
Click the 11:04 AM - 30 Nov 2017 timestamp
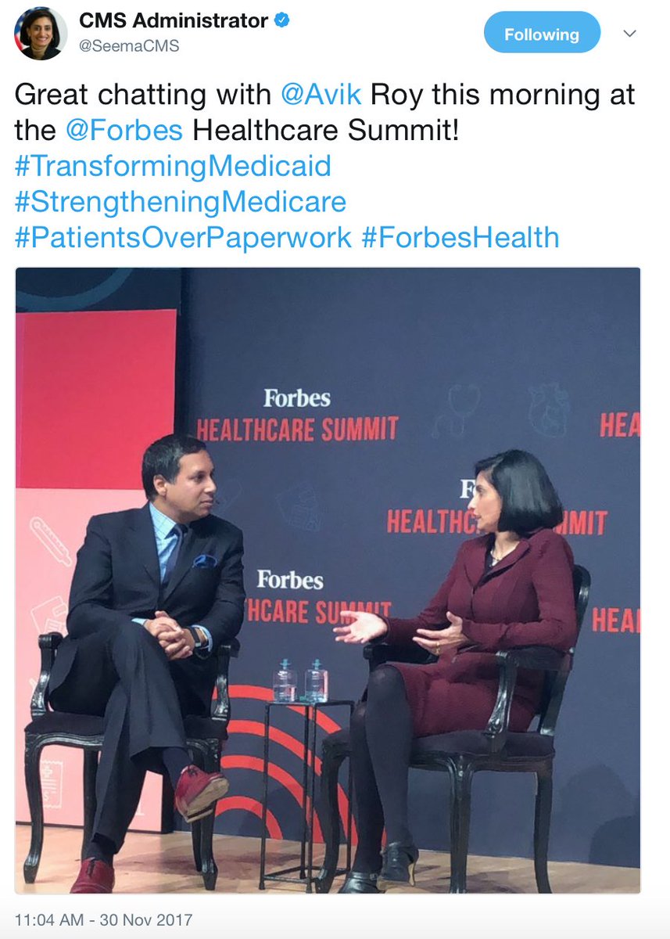point(103,919)
